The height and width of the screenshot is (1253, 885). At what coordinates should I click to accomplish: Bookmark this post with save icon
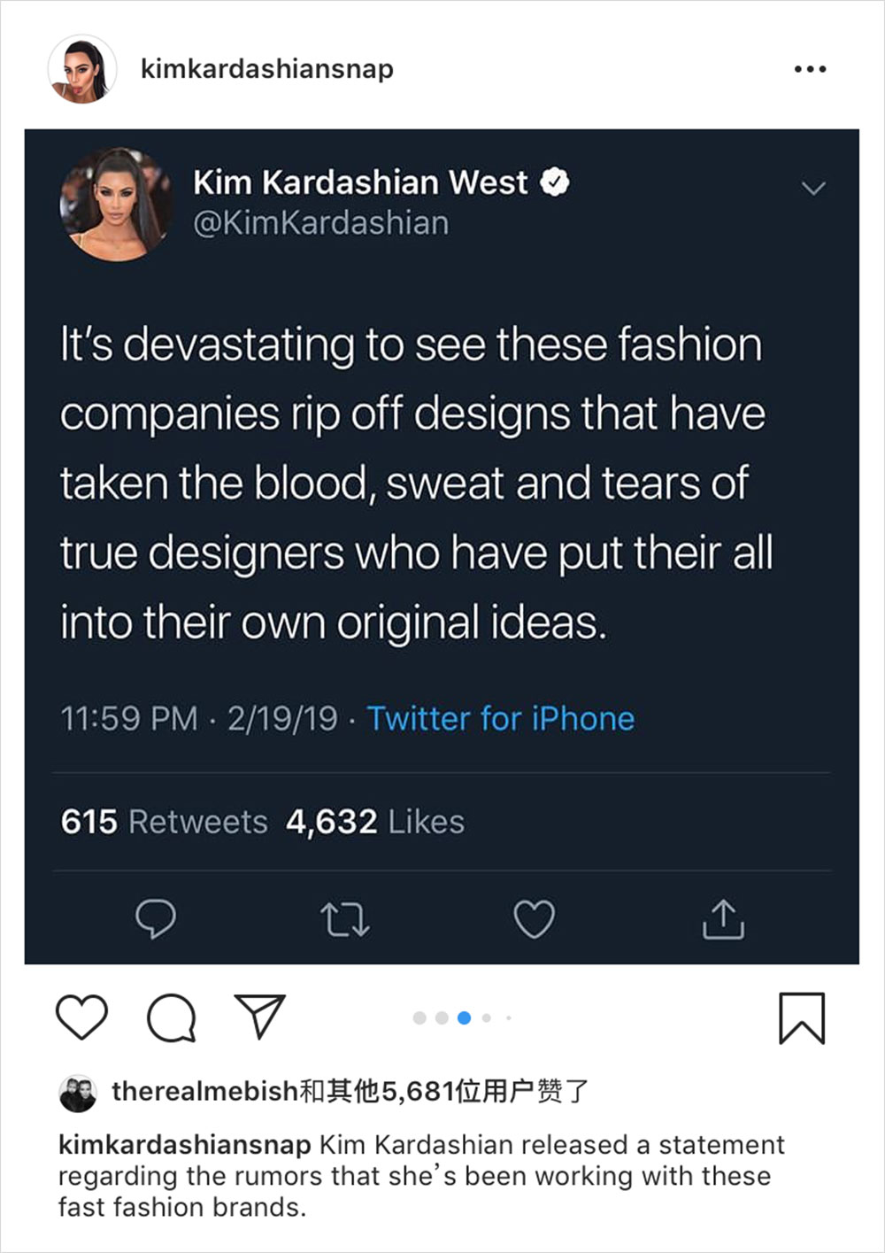[x=802, y=1018]
